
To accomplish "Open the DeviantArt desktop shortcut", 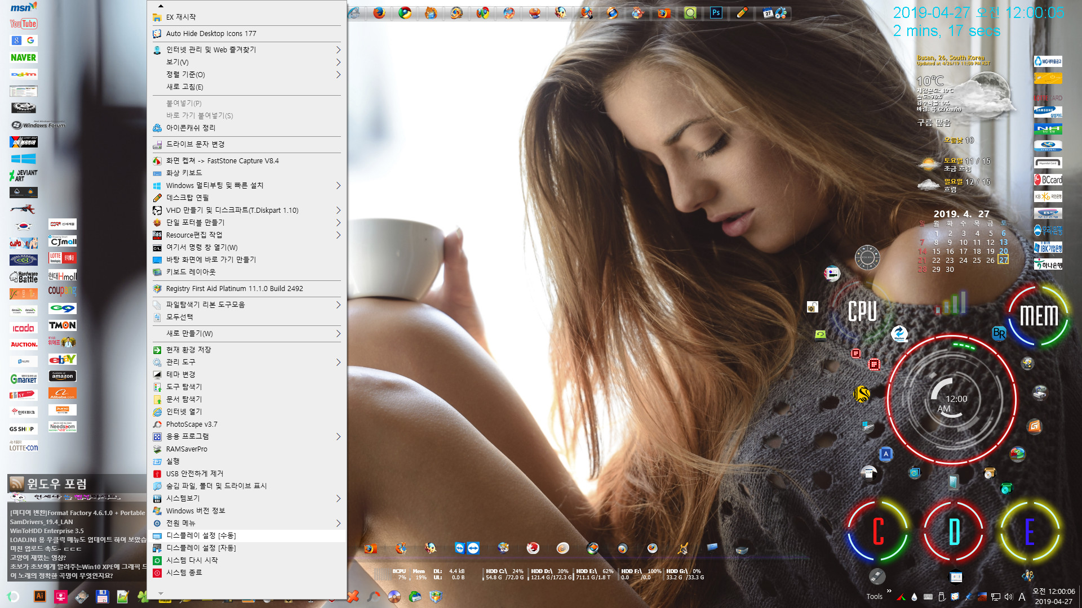I will 23,176.
